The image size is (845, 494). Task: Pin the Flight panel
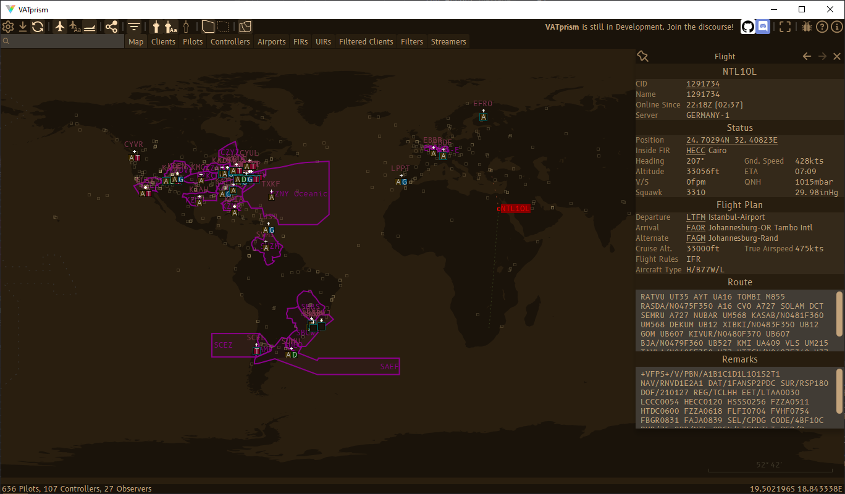tap(642, 56)
